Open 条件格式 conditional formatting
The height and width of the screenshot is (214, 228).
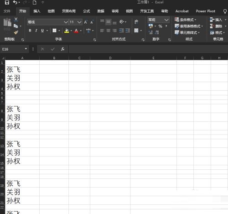tap(186, 20)
